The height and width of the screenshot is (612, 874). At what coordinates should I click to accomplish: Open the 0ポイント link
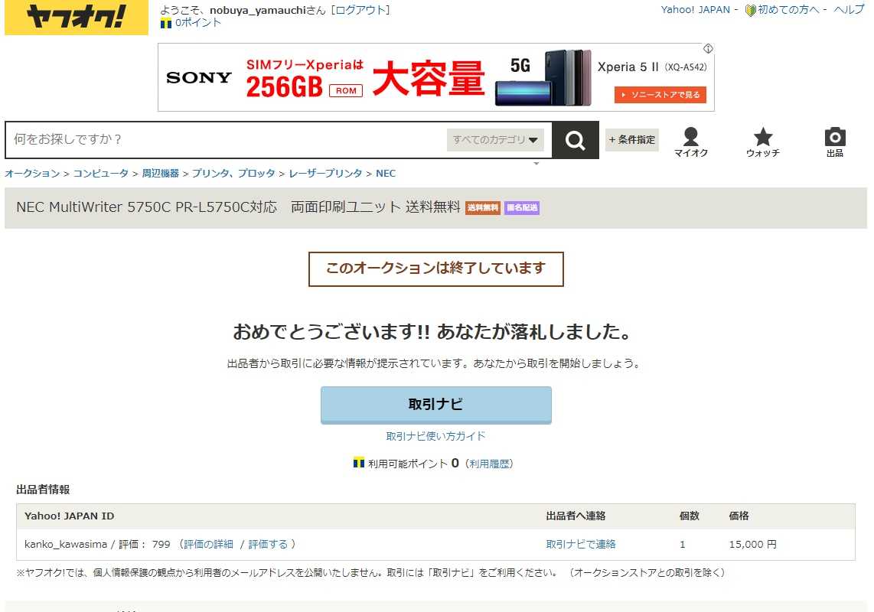tap(198, 23)
